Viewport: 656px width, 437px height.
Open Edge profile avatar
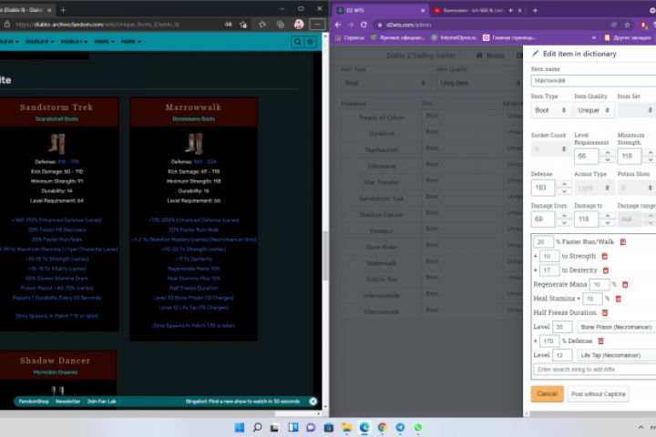point(299,25)
